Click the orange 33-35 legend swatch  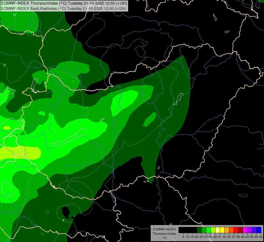click(227, 230)
